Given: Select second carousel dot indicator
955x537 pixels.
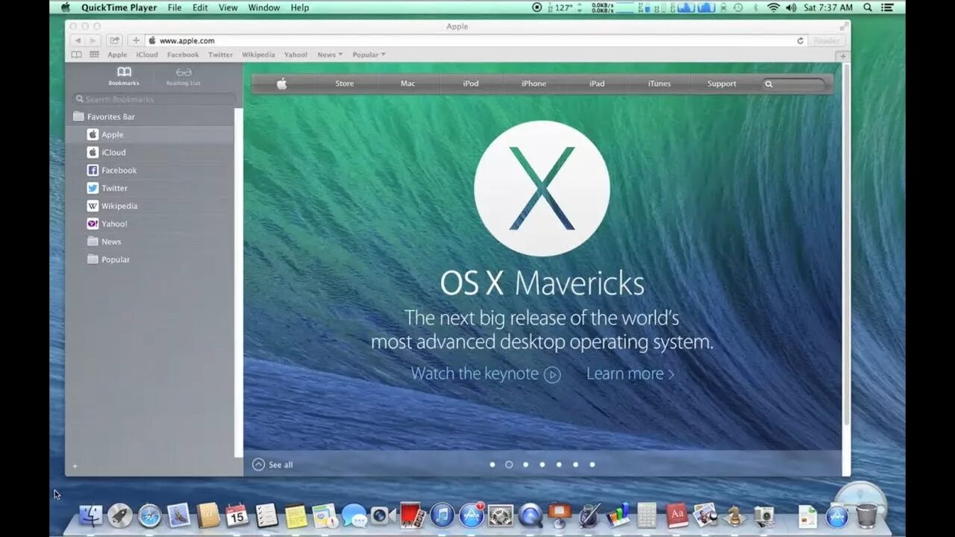Looking at the screenshot, I should coord(509,465).
